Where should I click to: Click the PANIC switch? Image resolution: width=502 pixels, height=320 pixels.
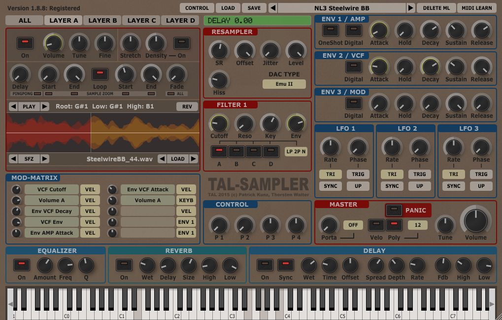coord(394,210)
